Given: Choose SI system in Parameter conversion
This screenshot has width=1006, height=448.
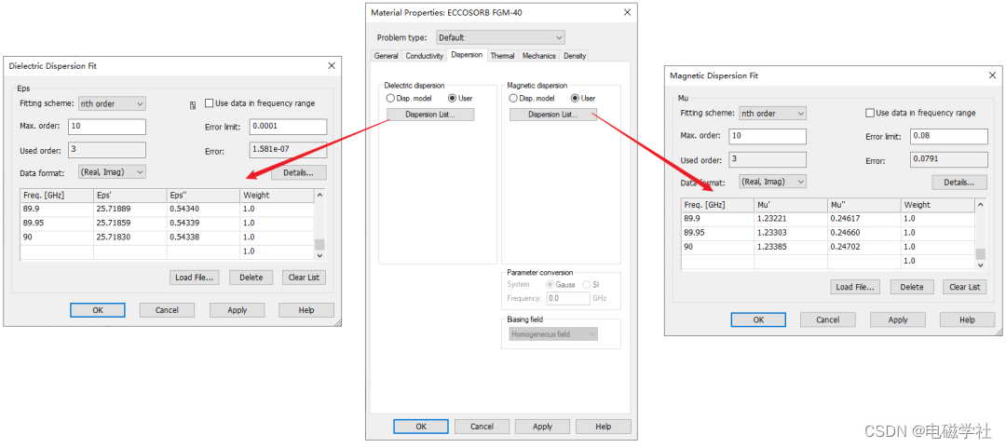Looking at the screenshot, I should tap(587, 284).
